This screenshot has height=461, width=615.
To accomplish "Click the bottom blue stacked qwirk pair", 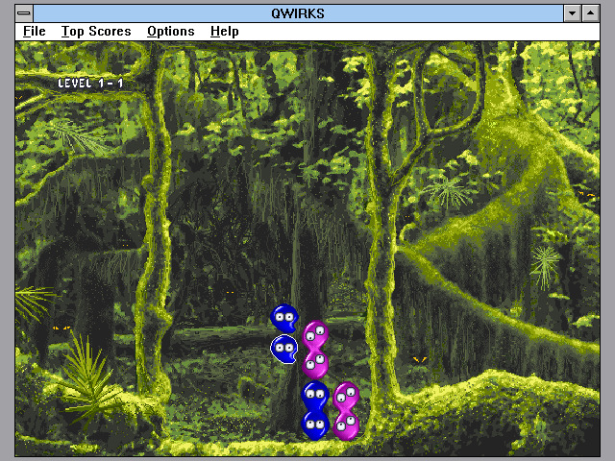I will click(315, 410).
